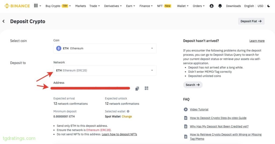This screenshot has height=144, width=275.
Task: Open Learn how to deposit NFTs link
Action: click(119, 134)
